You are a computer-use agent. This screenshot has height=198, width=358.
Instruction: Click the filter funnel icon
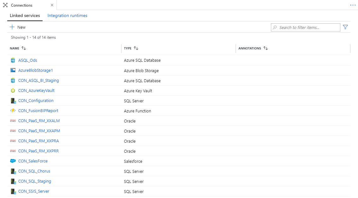click(345, 27)
